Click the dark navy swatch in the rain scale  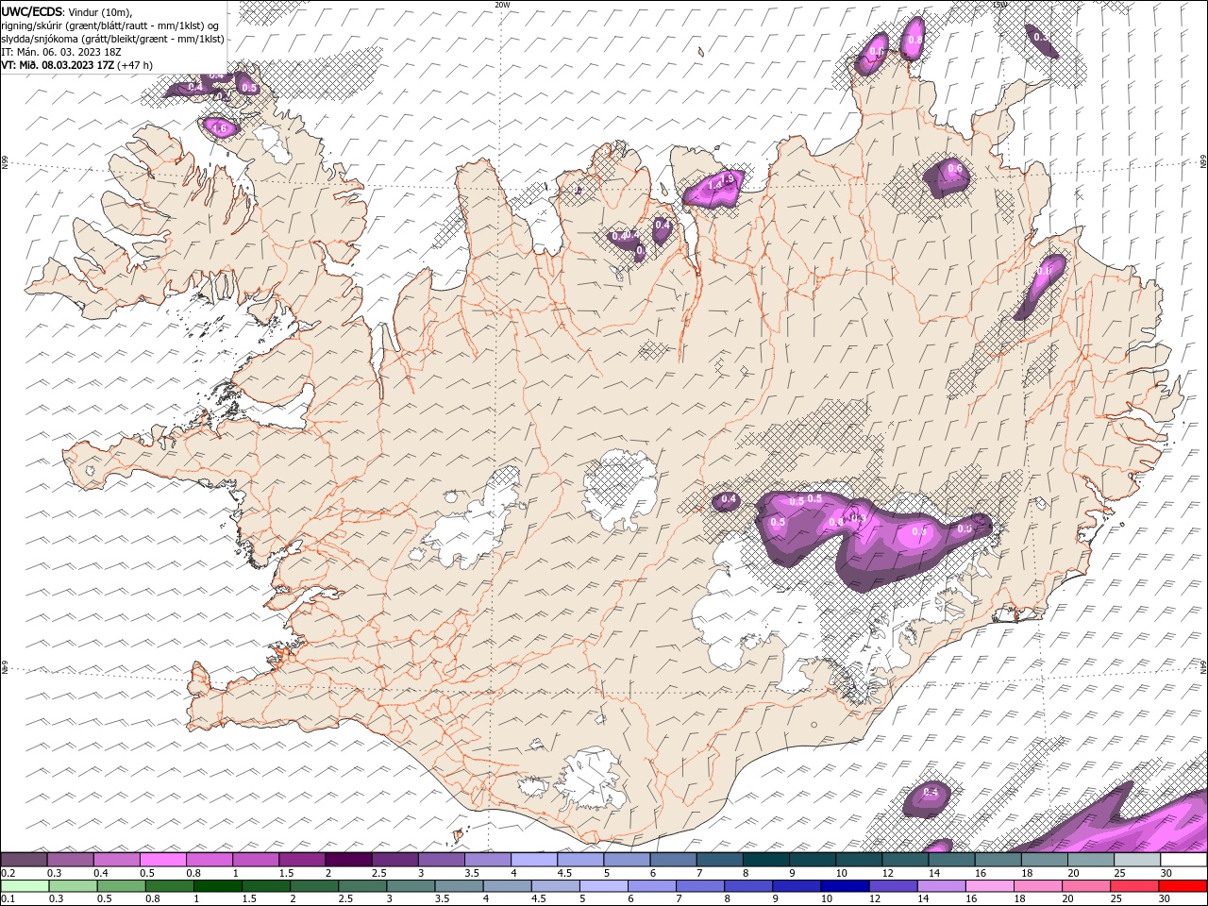tap(844, 887)
